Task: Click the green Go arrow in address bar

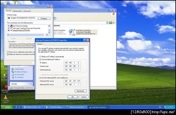Action: [x=111, y=23]
